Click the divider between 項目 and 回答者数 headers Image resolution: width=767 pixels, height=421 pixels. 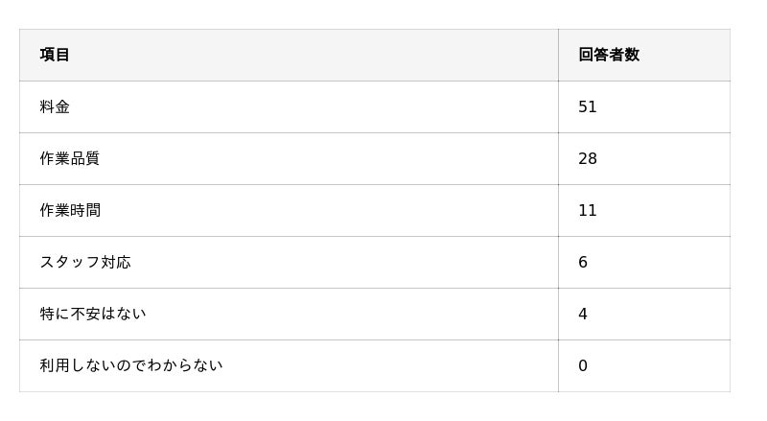558,55
